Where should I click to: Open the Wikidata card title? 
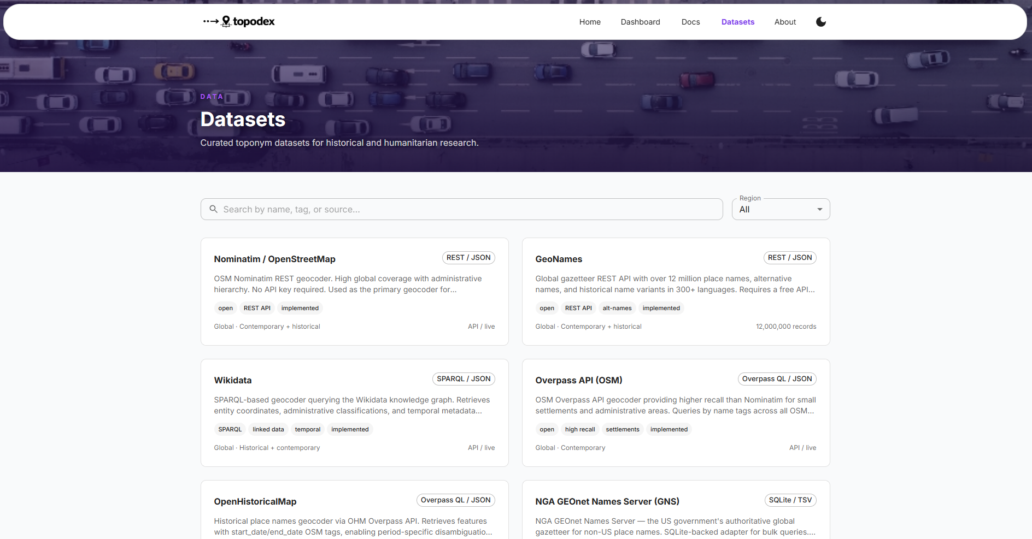233,380
